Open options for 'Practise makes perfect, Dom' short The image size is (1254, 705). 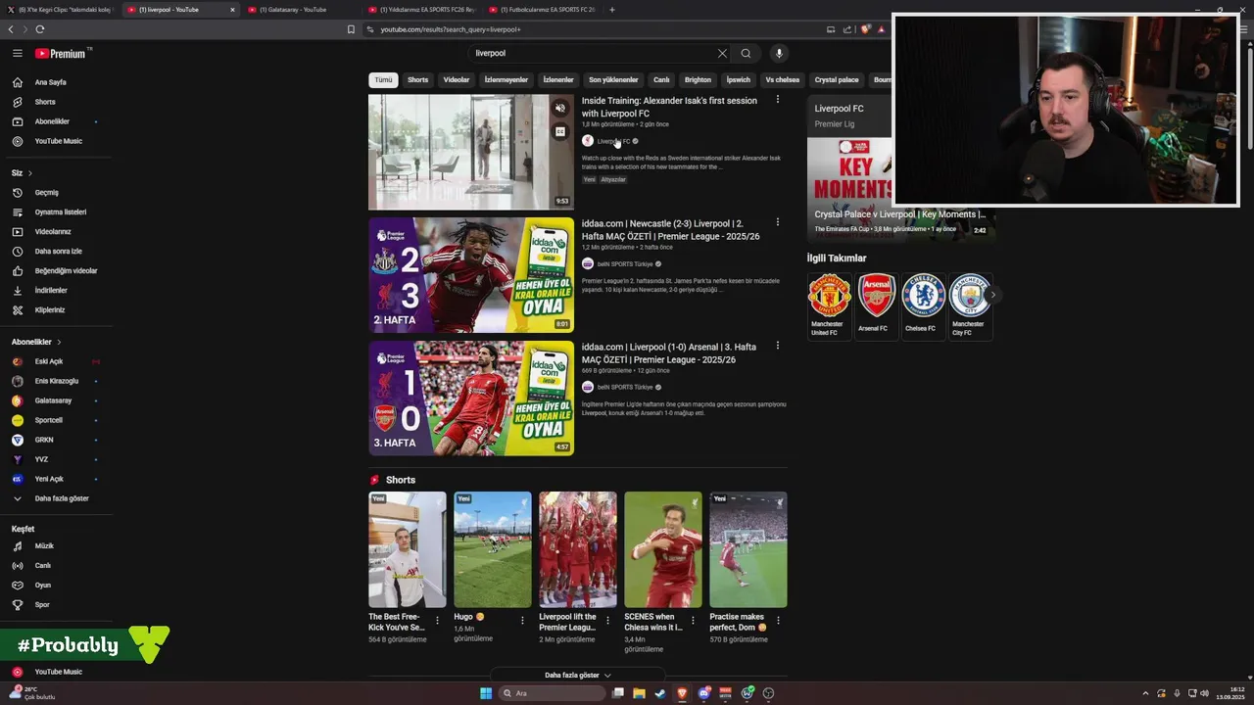click(779, 621)
